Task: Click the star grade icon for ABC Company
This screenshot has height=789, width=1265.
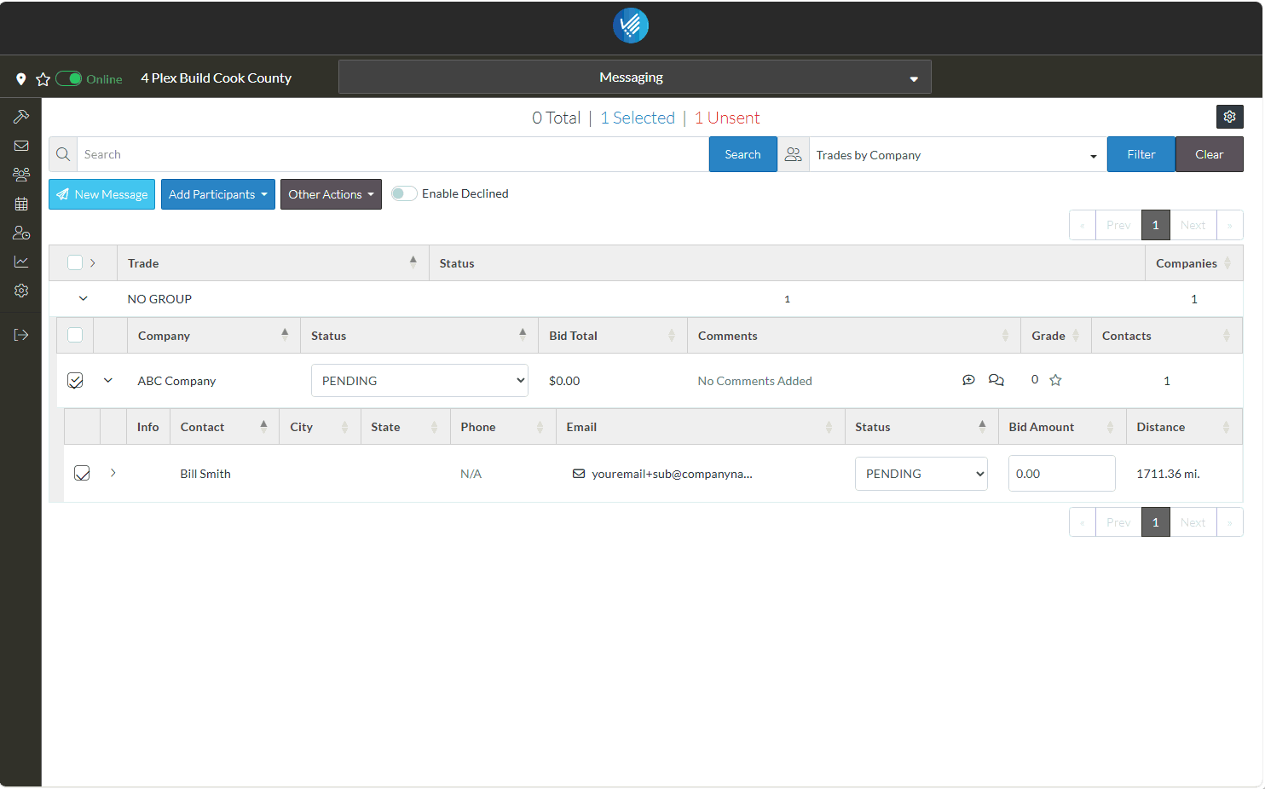Action: coord(1055,380)
